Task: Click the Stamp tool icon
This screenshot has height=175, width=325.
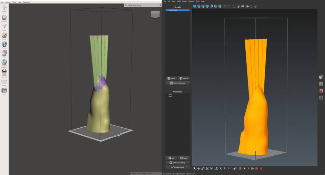Action: tap(4, 44)
